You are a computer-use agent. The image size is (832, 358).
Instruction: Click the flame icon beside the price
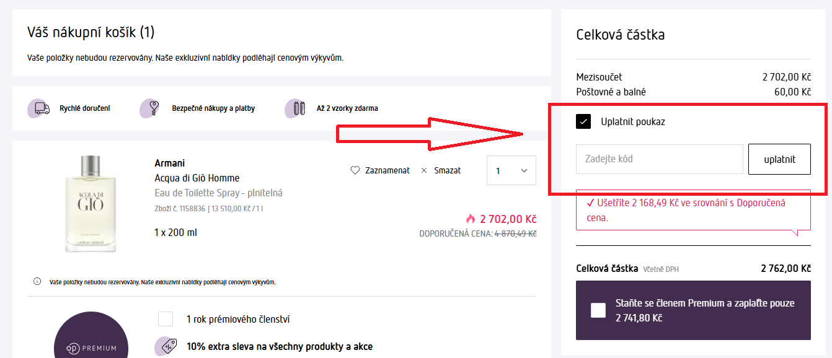(x=471, y=219)
